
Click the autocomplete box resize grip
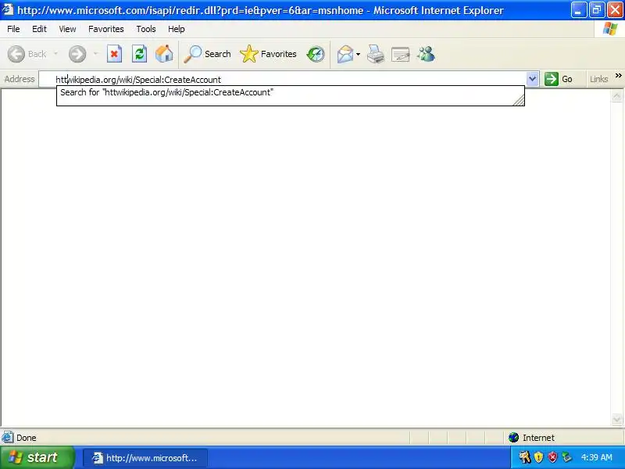point(519,100)
